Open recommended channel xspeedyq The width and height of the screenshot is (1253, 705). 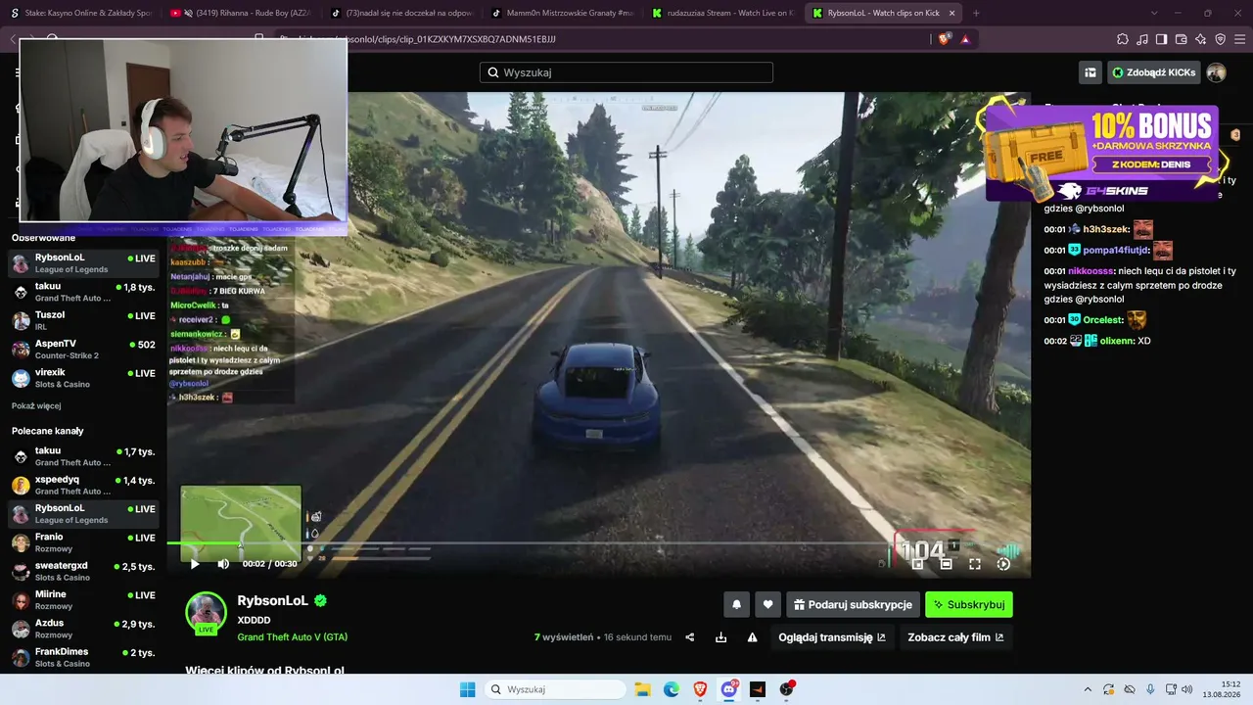(x=83, y=485)
